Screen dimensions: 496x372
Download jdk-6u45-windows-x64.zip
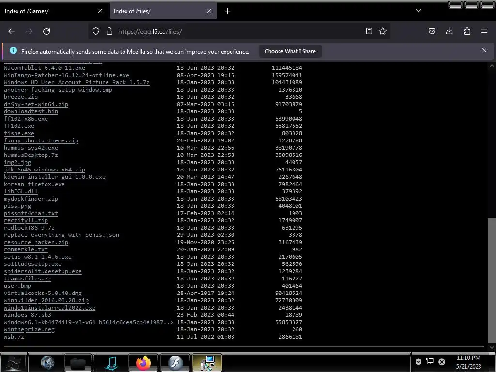[x=44, y=170]
